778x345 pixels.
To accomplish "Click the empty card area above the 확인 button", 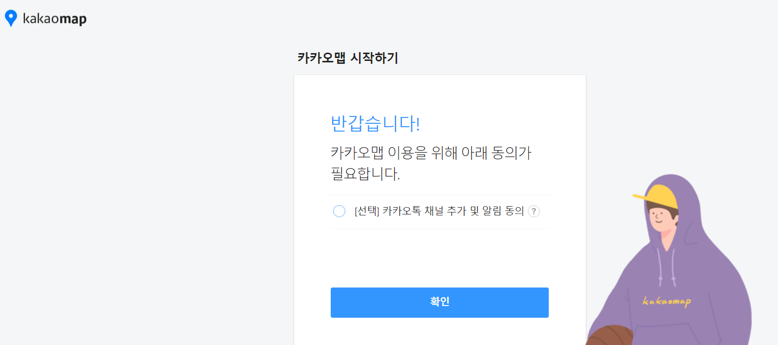I will point(439,258).
